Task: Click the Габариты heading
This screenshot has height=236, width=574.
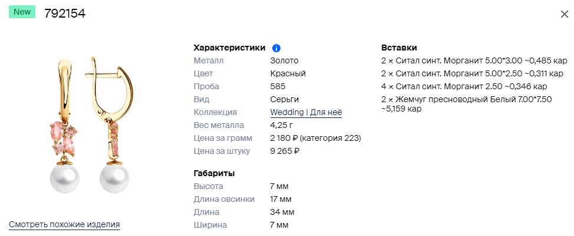Action: coord(214,173)
